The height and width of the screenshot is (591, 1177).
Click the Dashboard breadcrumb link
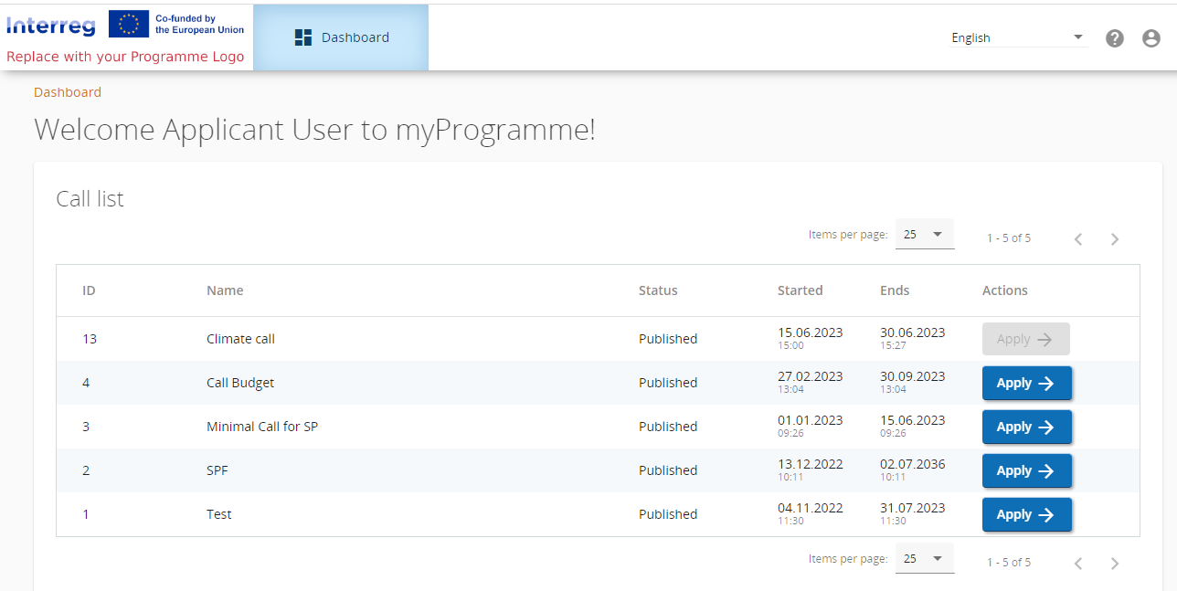[x=68, y=92]
